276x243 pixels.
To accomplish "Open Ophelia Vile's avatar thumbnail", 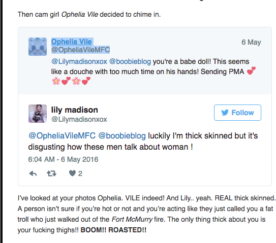I will (38, 47).
